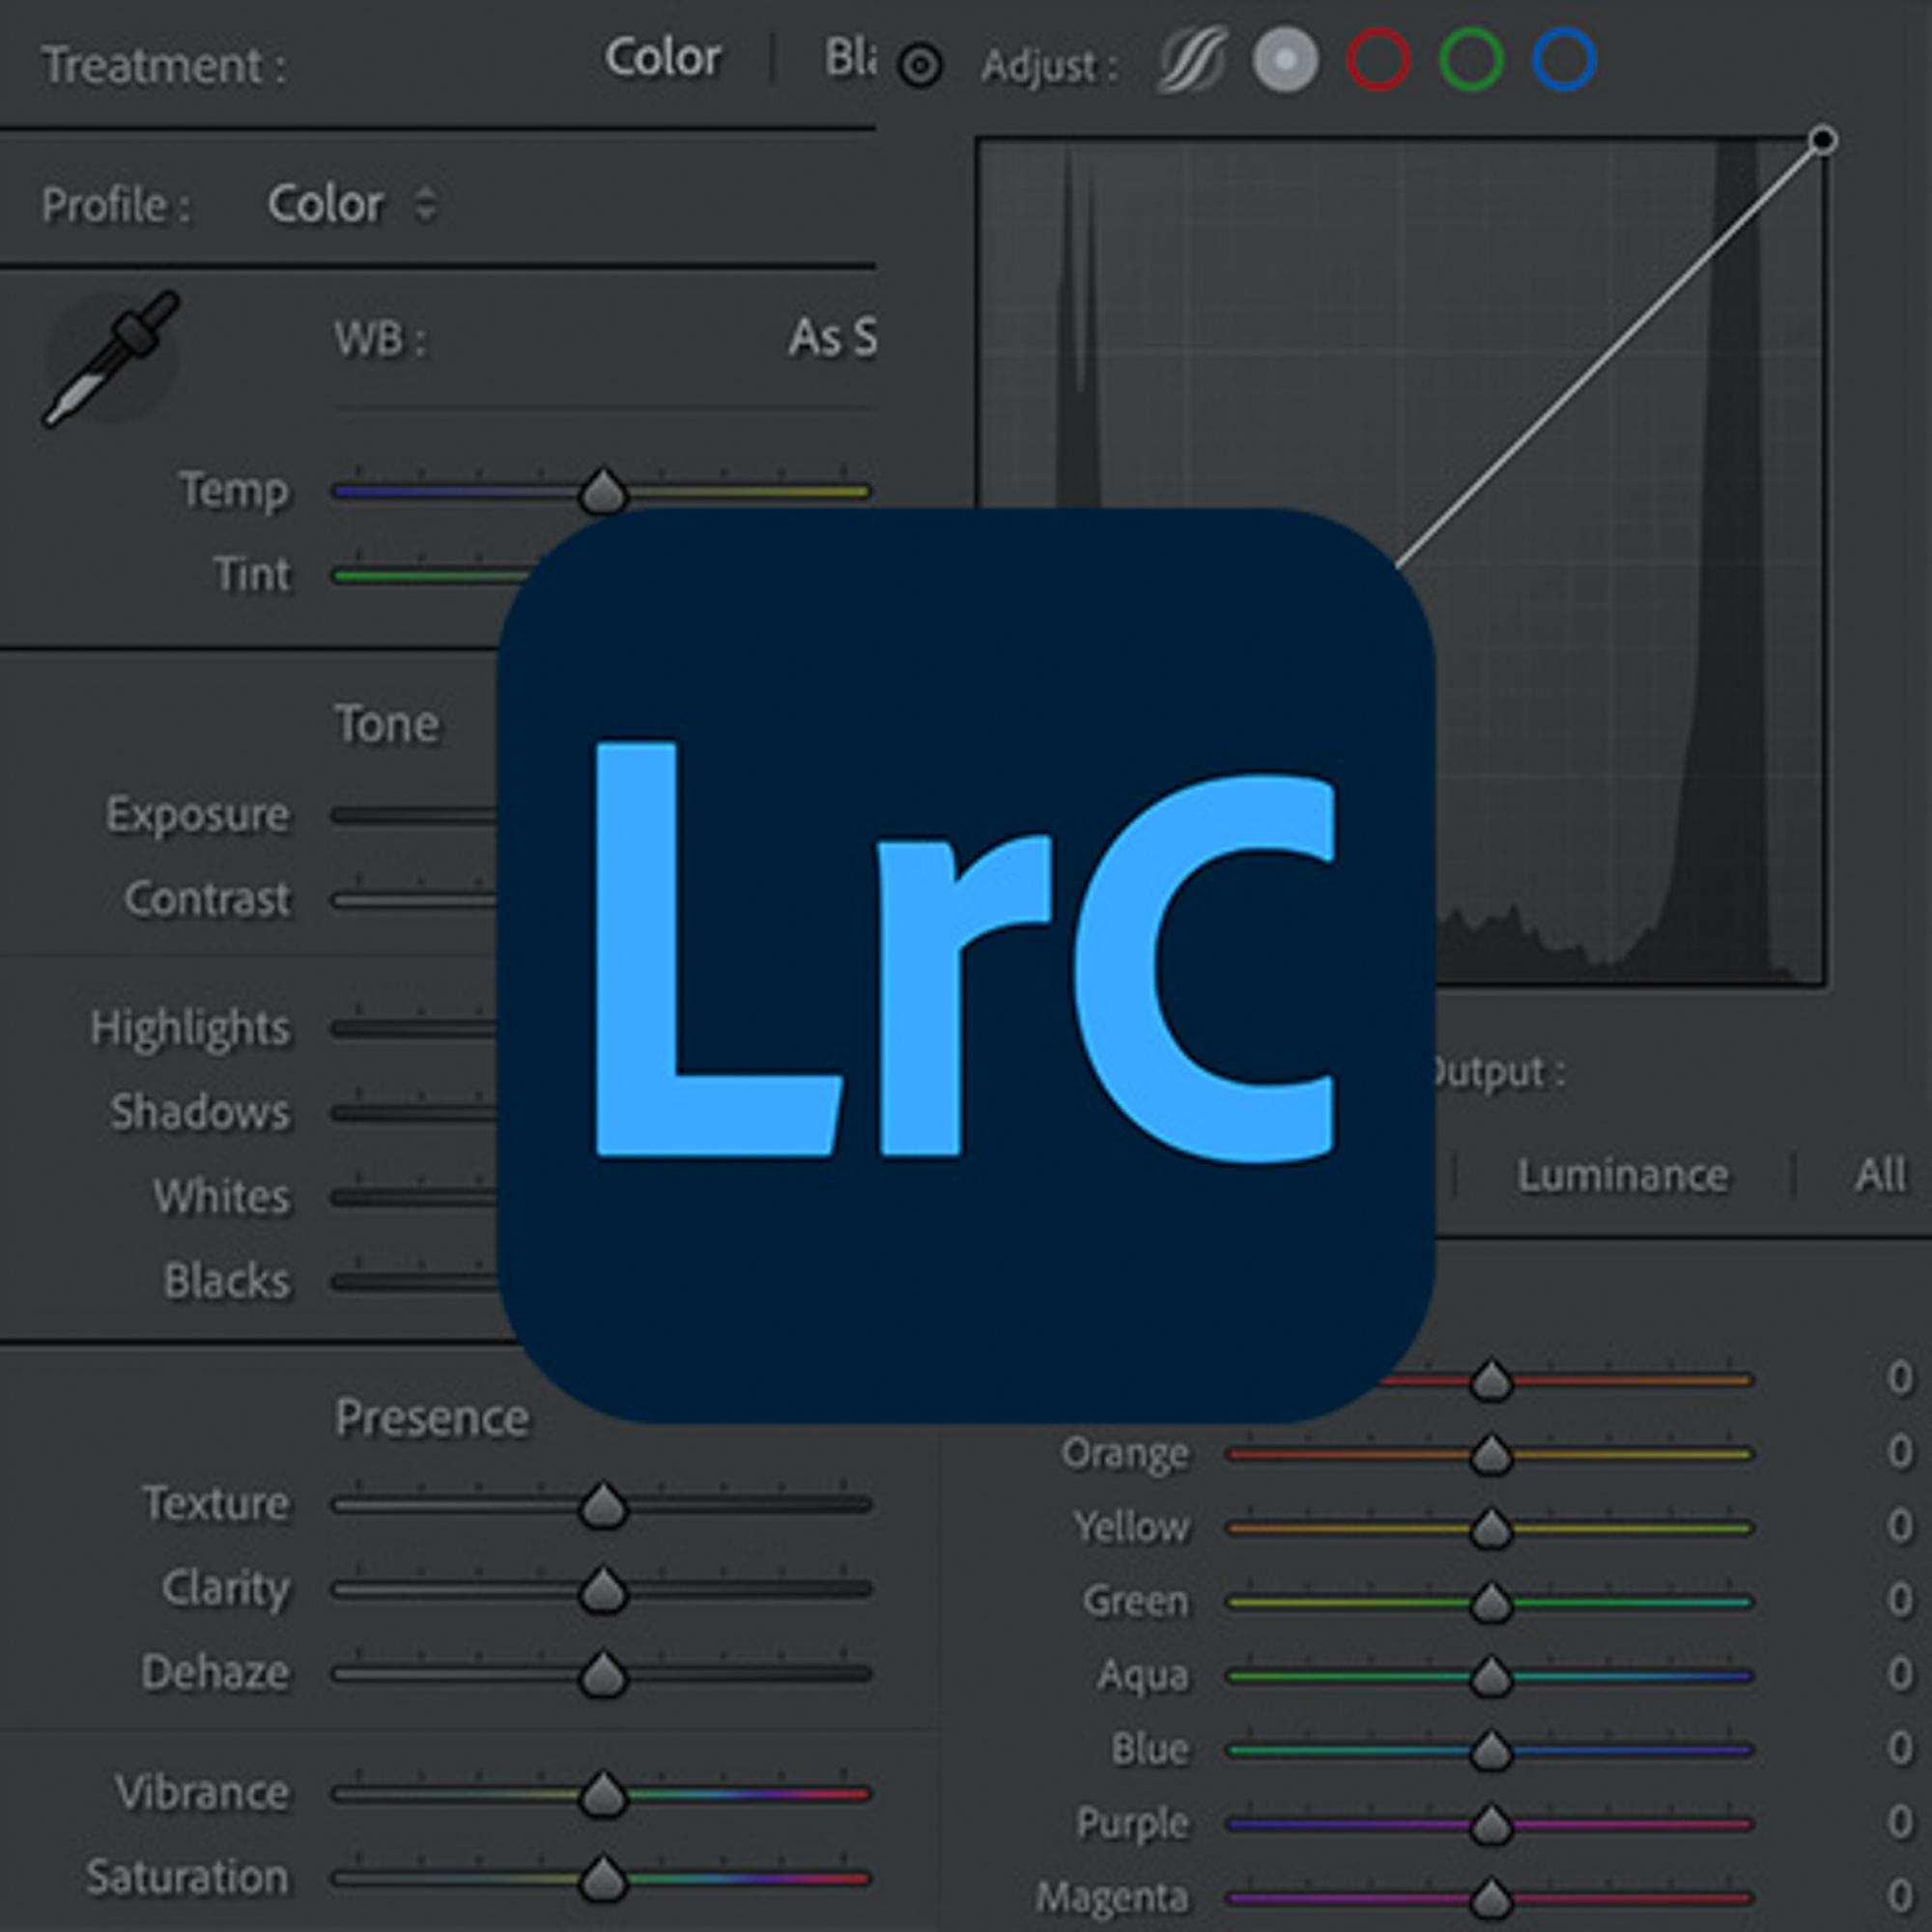Click the Tone section heading

click(387, 723)
